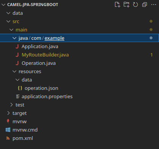
Task: Collapse all folders in Explorer
Action: 145,5
